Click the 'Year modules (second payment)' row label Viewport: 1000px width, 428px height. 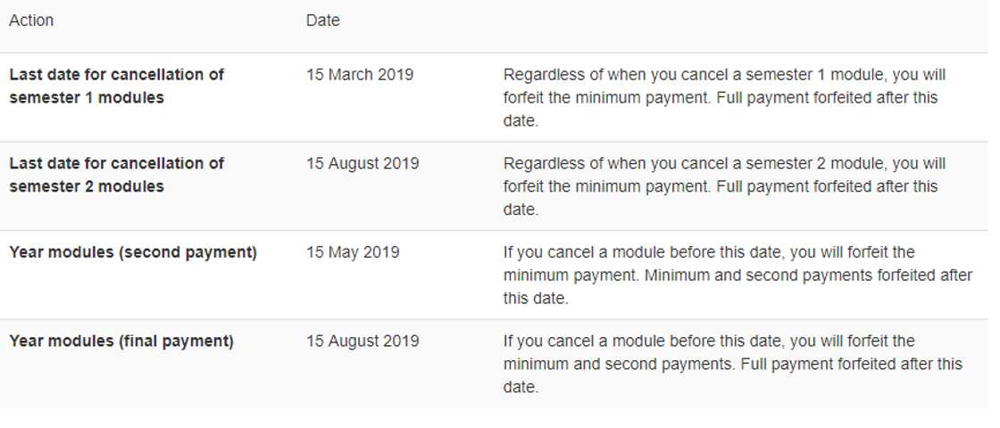pos(133,252)
